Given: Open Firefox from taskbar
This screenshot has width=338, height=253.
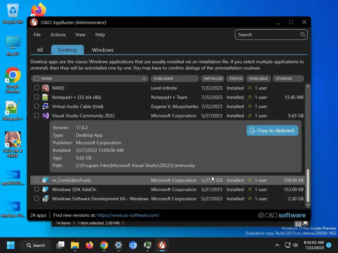Looking at the screenshot, I should click(89, 245).
